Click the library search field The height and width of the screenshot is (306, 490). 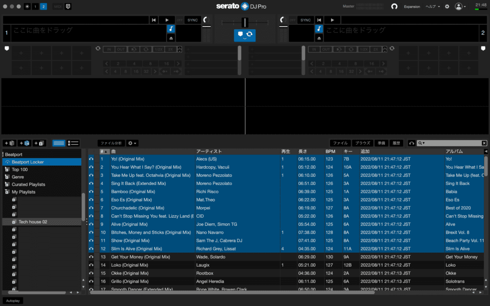[x=452, y=143]
